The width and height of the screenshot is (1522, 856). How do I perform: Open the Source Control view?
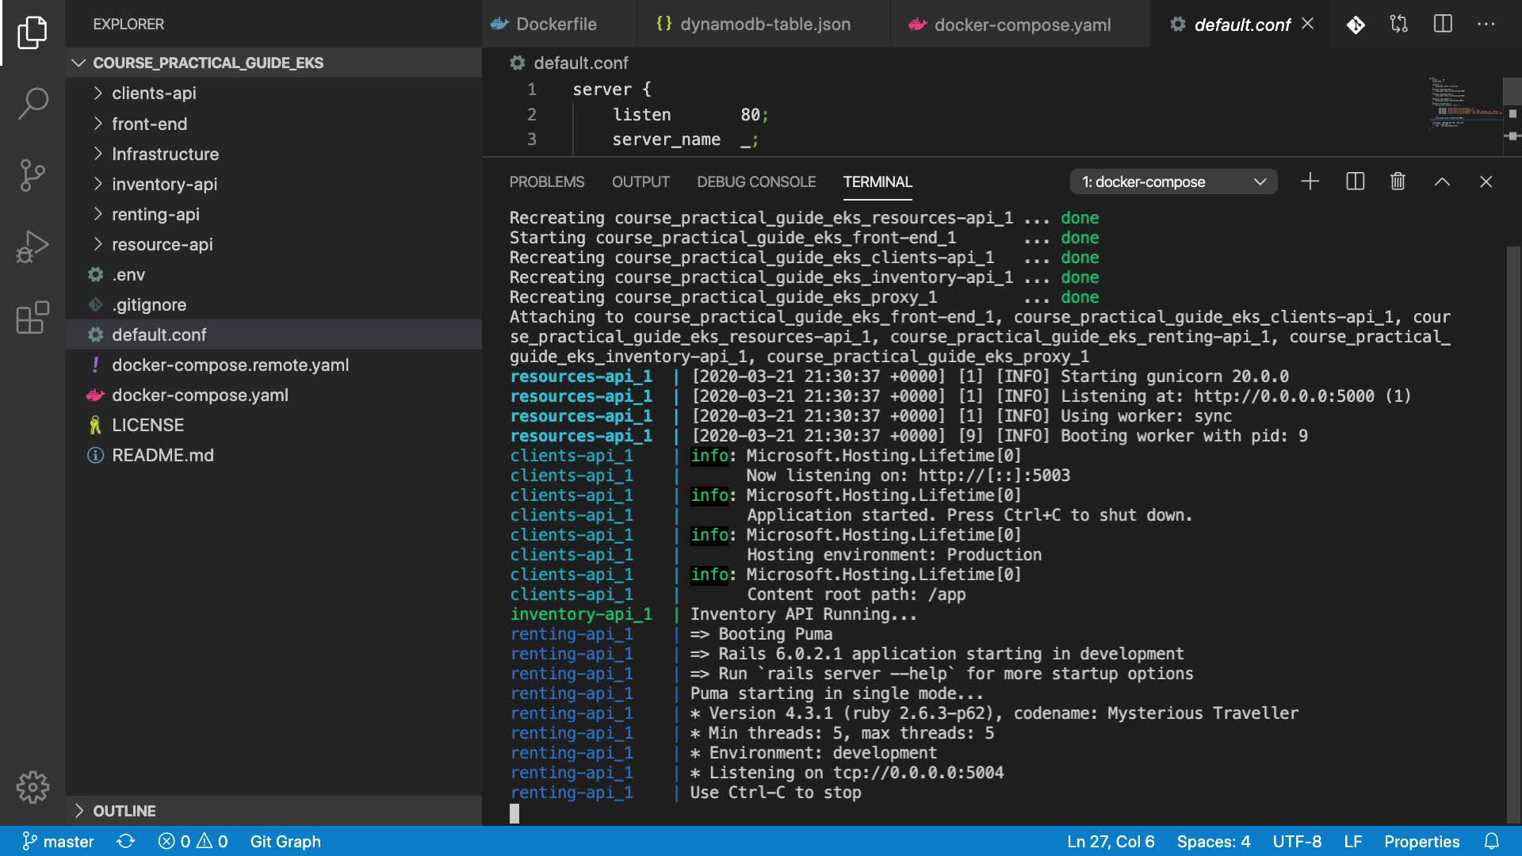pos(33,175)
